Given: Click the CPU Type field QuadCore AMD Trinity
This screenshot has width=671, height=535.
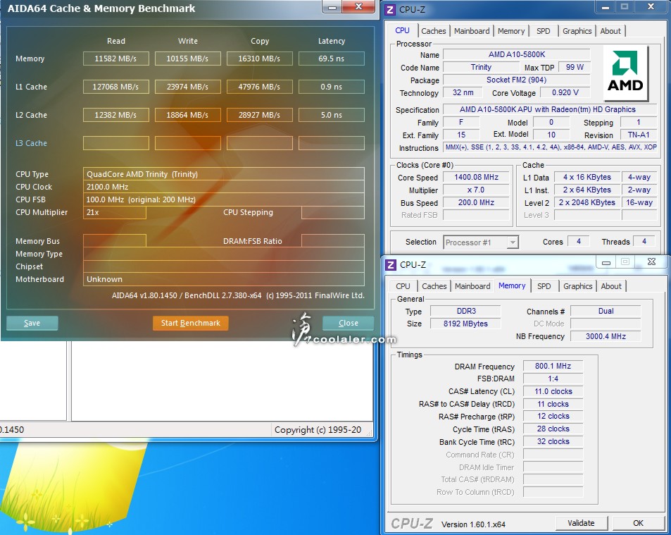Looking at the screenshot, I should point(224,174).
